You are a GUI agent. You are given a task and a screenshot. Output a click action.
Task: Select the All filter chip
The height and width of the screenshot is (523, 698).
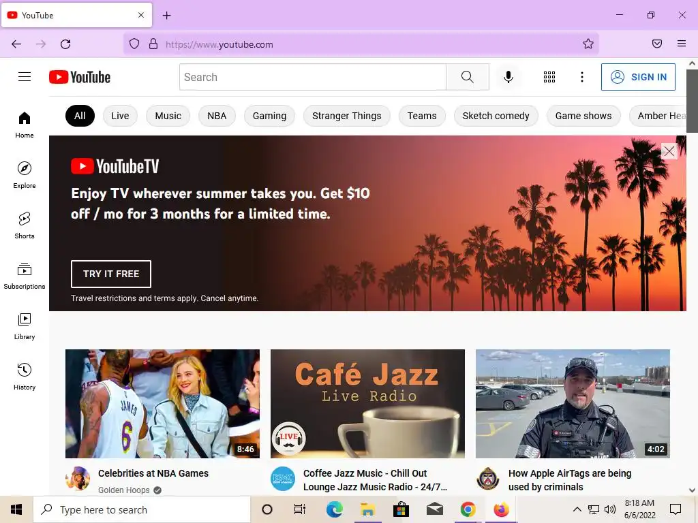point(80,116)
